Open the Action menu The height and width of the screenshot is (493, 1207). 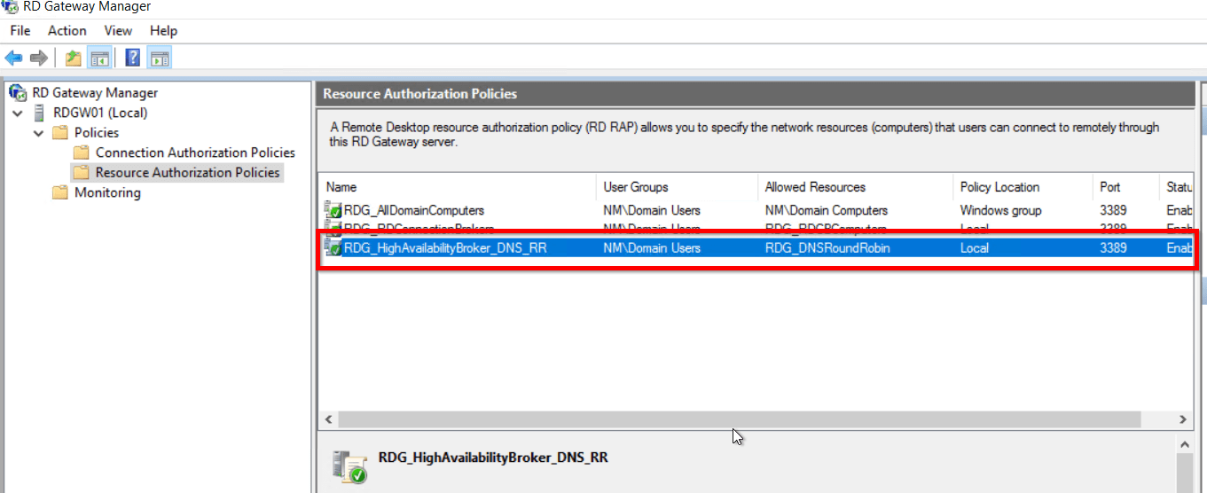point(67,30)
